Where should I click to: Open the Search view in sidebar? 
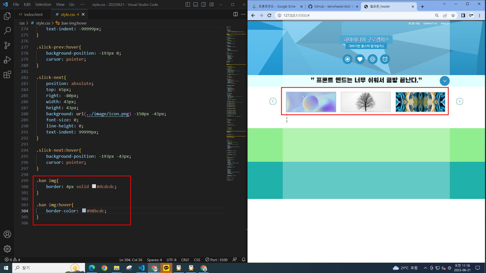point(7,31)
